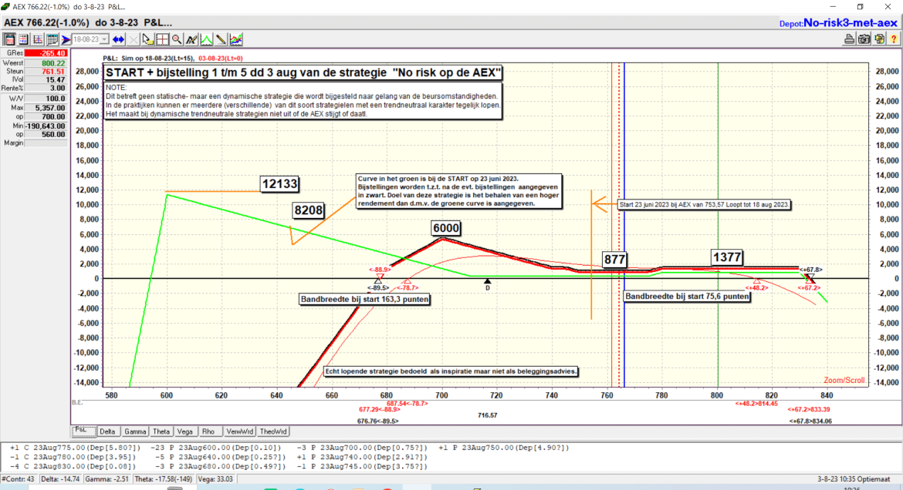Select the pointer with note label tool
The height and width of the screenshot is (490, 903).
point(147,40)
